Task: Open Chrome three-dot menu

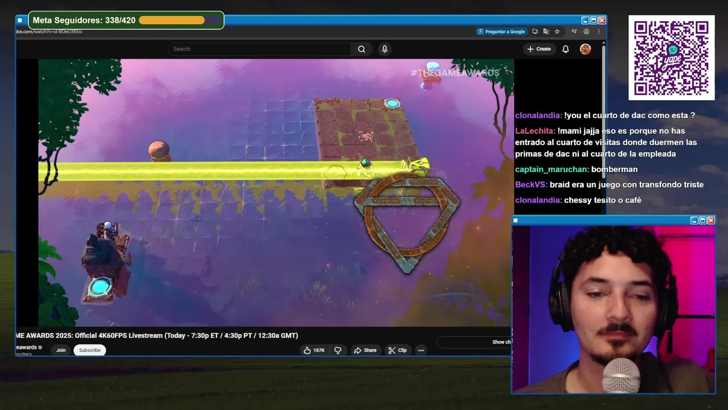Action: click(x=598, y=31)
